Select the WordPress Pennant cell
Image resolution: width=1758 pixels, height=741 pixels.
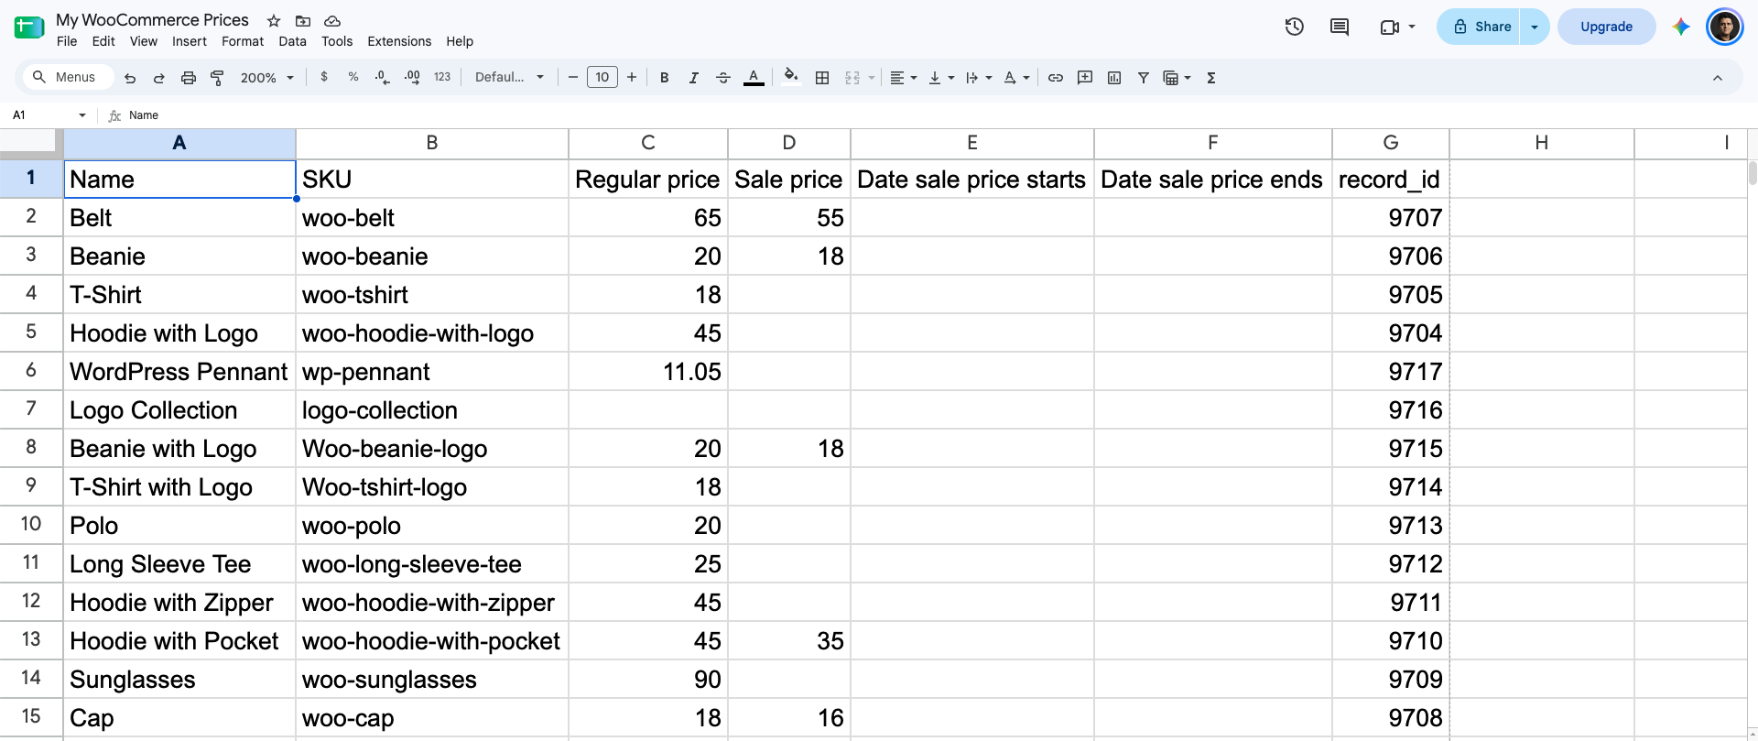pyautogui.click(x=179, y=372)
